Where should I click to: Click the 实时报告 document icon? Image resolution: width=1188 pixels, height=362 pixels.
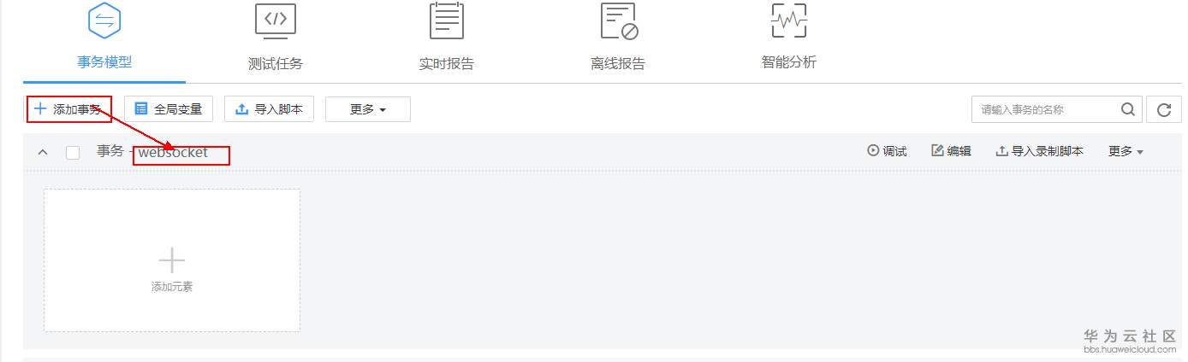pyautogui.click(x=447, y=20)
